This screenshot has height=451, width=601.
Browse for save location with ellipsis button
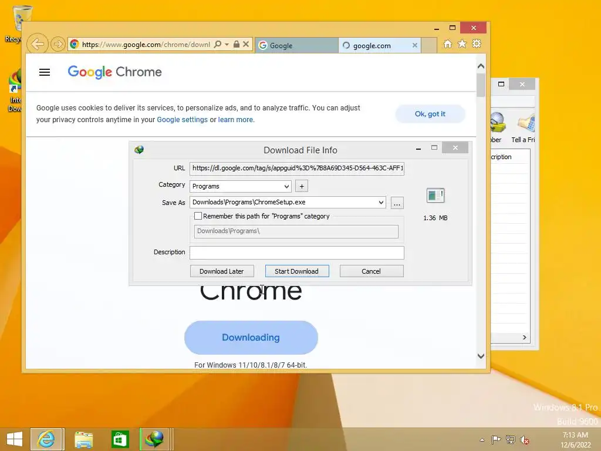point(397,203)
